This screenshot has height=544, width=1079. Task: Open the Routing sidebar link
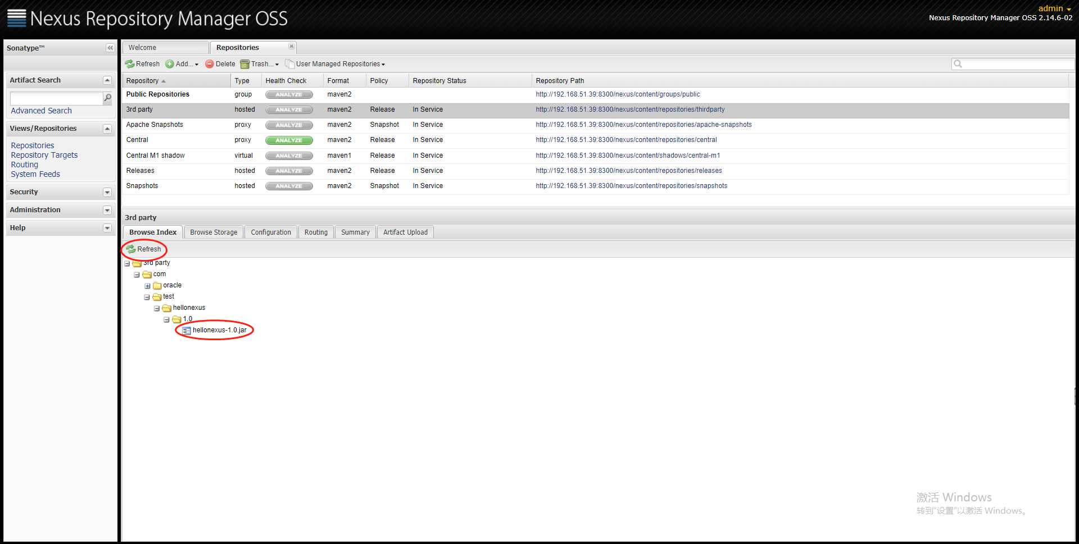click(25, 164)
